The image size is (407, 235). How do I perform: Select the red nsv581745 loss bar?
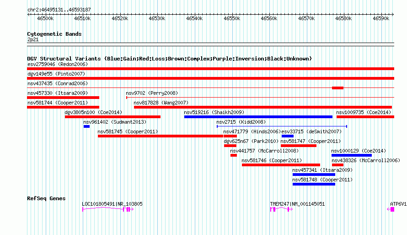tap(161, 136)
